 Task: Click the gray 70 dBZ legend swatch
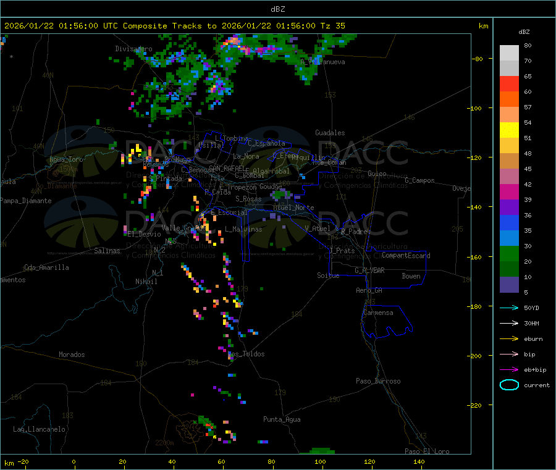point(509,69)
